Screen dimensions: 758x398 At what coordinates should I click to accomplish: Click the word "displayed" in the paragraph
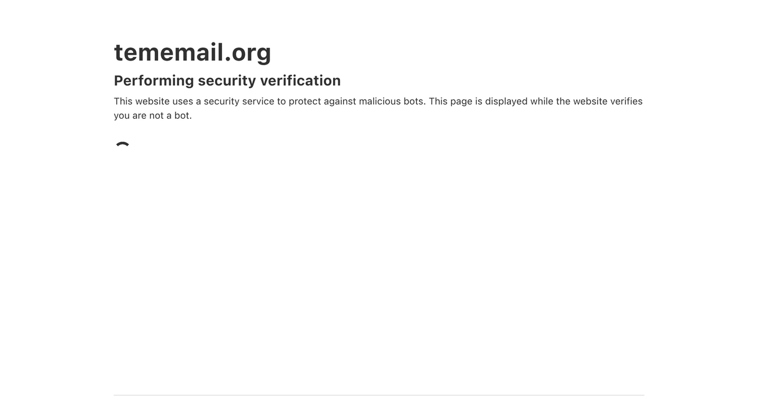point(506,101)
